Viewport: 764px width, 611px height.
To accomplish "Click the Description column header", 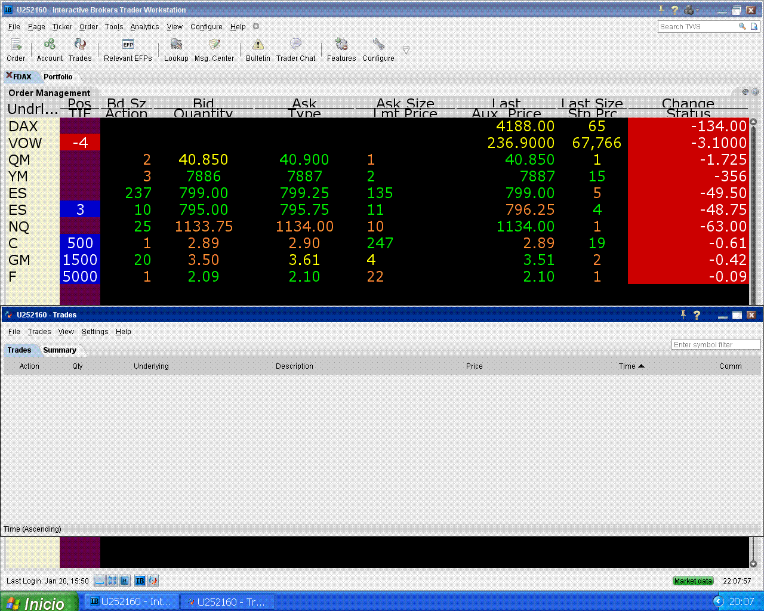I will pyautogui.click(x=294, y=366).
